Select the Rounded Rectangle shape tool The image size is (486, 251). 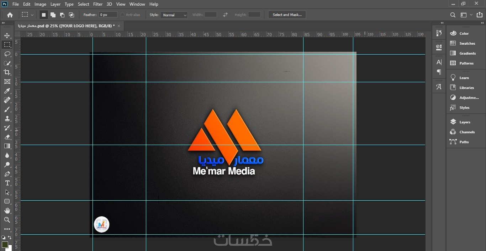tap(7, 201)
